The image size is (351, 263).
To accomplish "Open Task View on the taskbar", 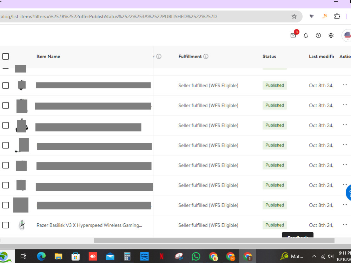I will pyautogui.click(x=23, y=256).
